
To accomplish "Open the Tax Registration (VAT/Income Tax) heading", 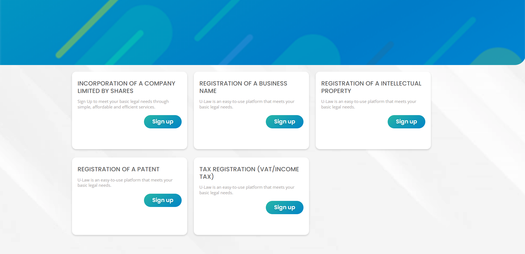I will tap(249, 173).
